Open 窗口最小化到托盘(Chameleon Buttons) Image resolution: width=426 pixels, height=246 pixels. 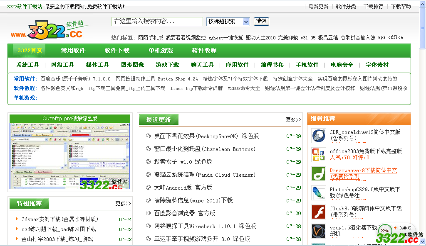[x=205, y=149]
